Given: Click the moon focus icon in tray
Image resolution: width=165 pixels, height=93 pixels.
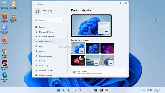Looking at the screenshot, I should [x=162, y=90].
